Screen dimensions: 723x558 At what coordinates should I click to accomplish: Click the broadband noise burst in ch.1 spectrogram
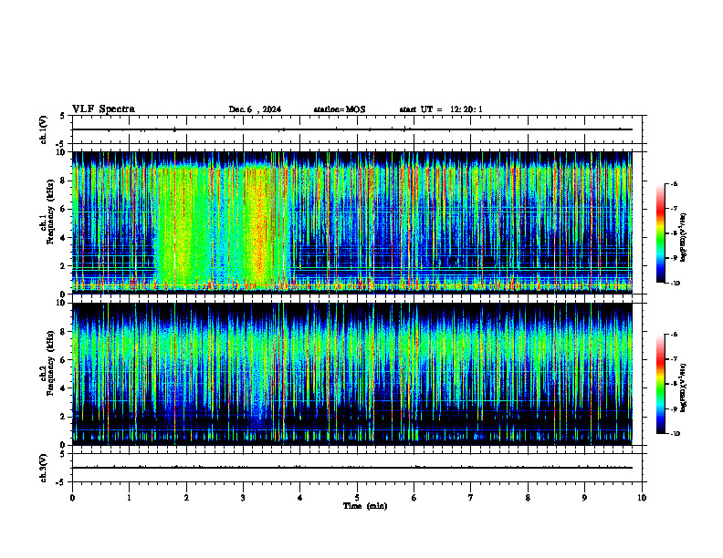[x=221, y=225]
